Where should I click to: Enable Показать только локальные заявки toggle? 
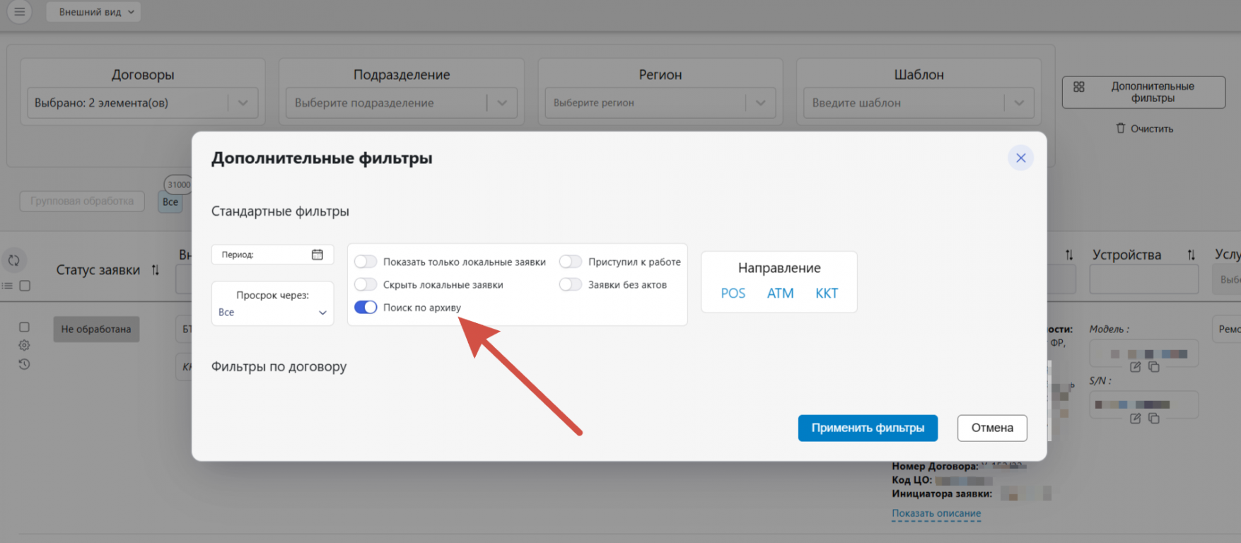(366, 262)
